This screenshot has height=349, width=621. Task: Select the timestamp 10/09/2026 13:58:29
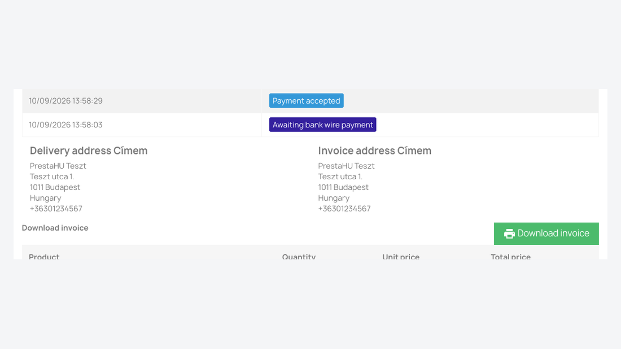(65, 101)
